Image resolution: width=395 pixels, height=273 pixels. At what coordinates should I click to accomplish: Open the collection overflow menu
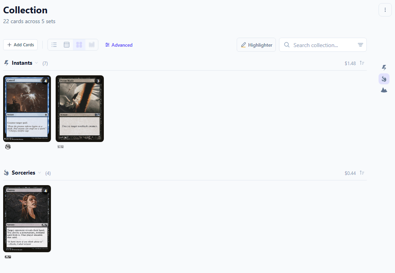coord(385,10)
